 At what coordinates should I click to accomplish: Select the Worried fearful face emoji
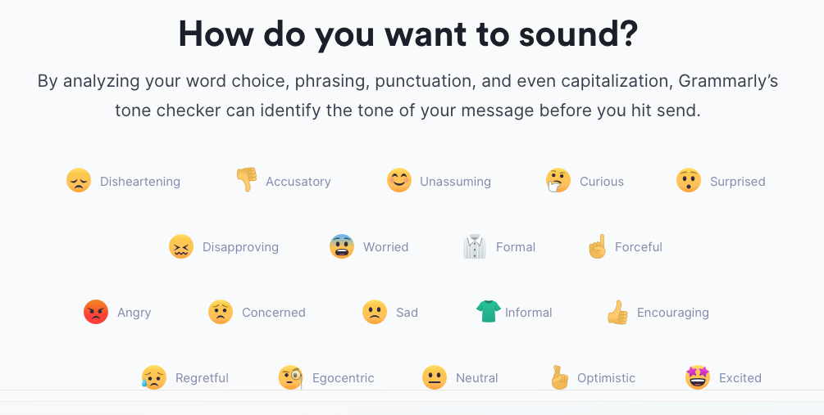(x=342, y=246)
